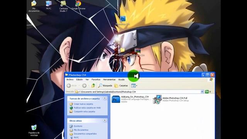Select the Photoshop CS4 folder on desktop
247x139 pixels.
(x=122, y=53)
